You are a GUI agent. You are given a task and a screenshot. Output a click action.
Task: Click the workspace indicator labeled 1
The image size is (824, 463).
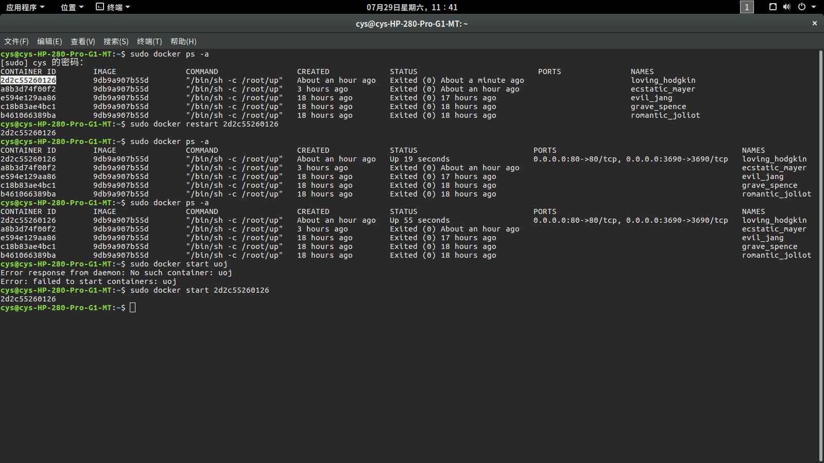click(x=747, y=7)
